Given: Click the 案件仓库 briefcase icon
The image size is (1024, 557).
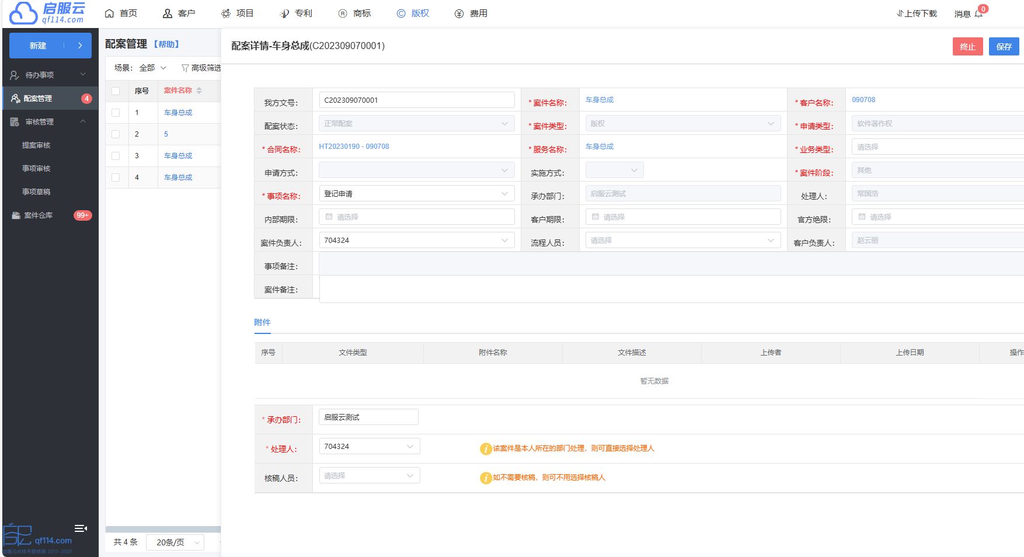Looking at the screenshot, I should coord(16,215).
